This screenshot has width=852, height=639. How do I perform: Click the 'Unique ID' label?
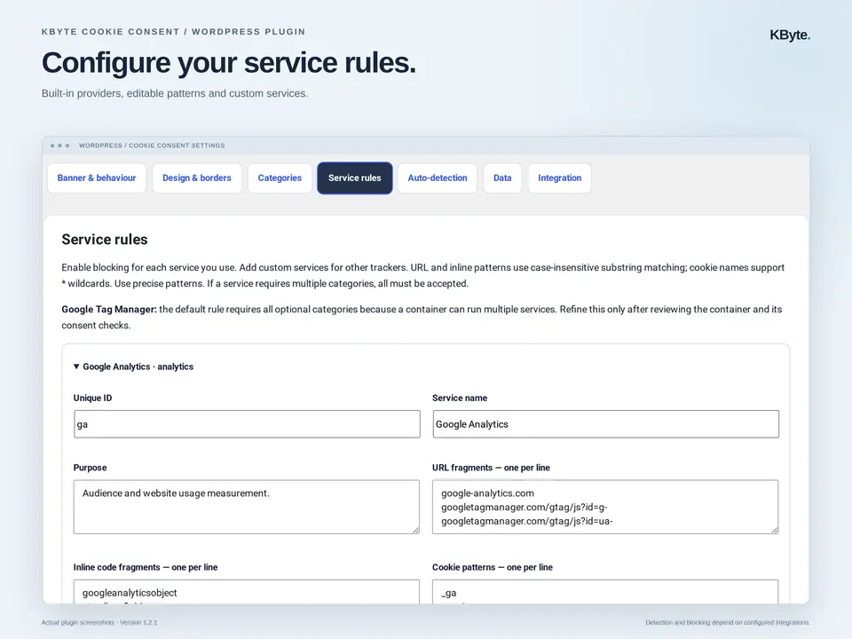point(92,398)
